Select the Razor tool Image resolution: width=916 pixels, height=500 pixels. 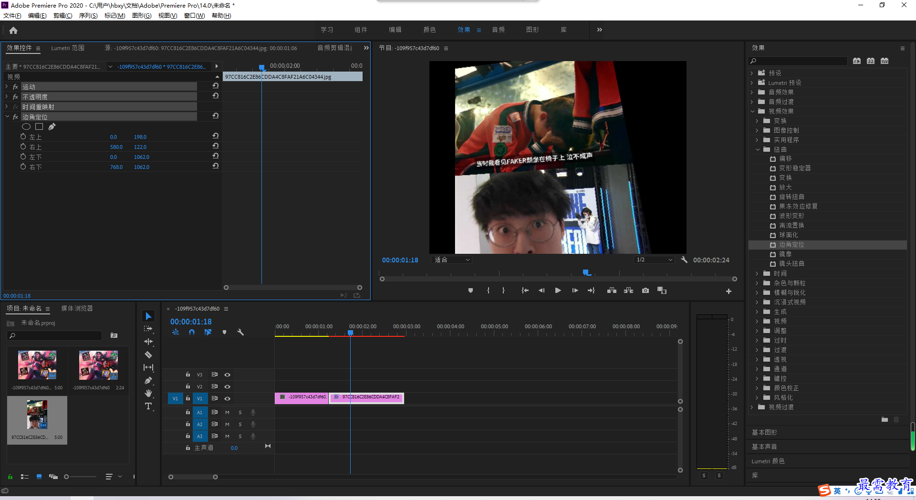click(148, 354)
